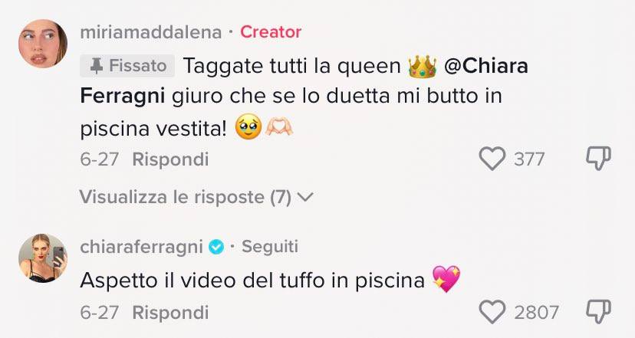The height and width of the screenshot is (338, 635).
Task: Click the chevron arrow after risposte (7)
Action: (305, 197)
